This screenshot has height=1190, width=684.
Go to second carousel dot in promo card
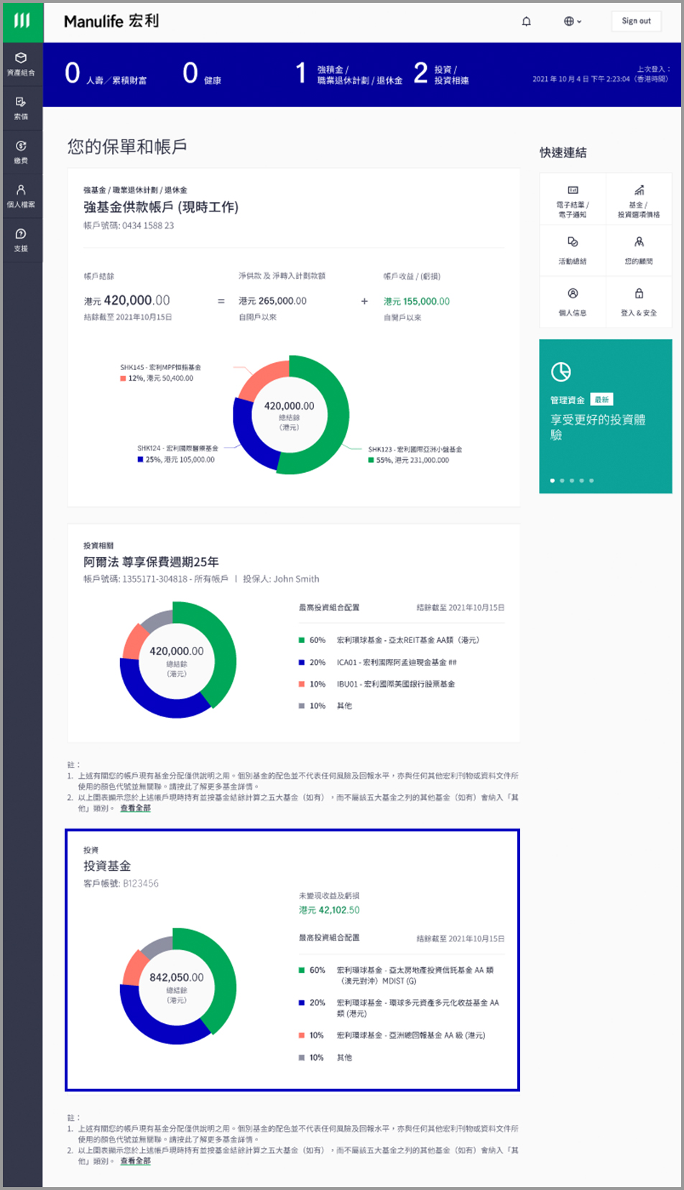562,480
